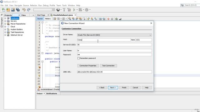Open the Debug Project dropdown arrow

tap(83, 10)
